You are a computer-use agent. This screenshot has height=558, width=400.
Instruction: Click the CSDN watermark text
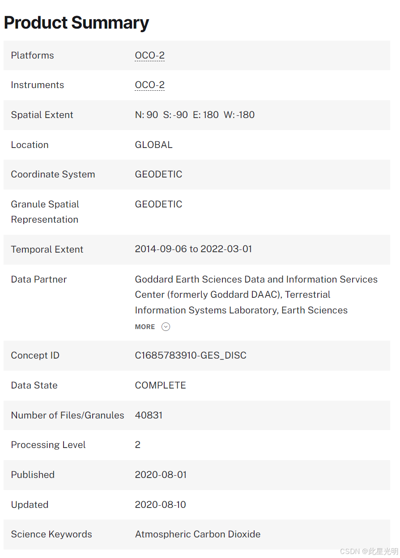tap(369, 551)
